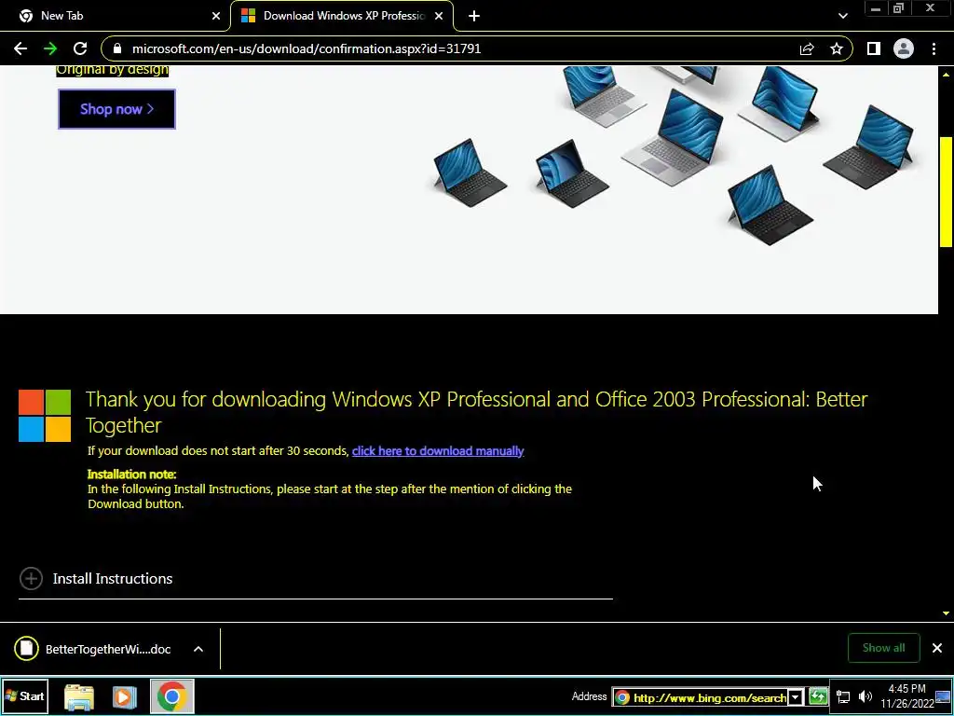Open the Chrome three-dot menu
The width and height of the screenshot is (954, 716).
click(934, 48)
